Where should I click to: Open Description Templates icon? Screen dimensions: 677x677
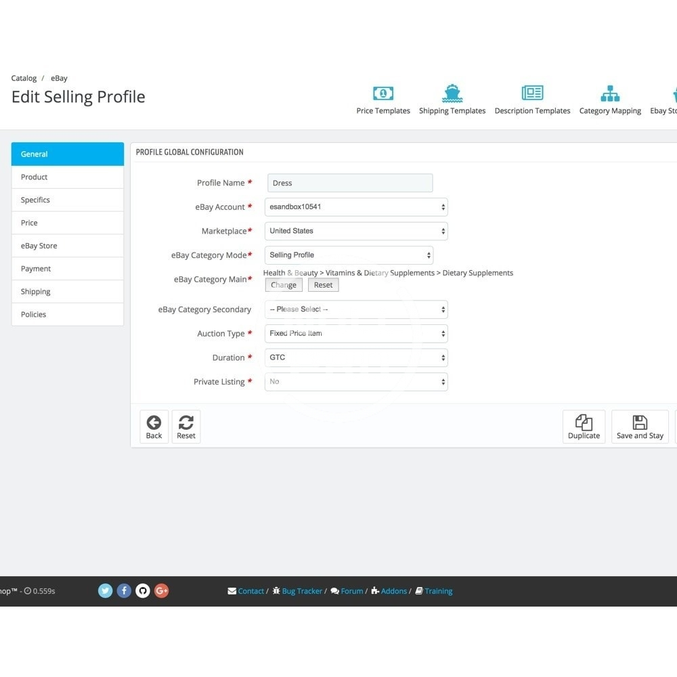(x=532, y=93)
